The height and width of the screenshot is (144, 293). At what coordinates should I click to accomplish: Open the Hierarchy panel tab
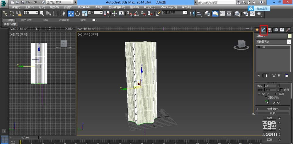pyautogui.click(x=269, y=30)
